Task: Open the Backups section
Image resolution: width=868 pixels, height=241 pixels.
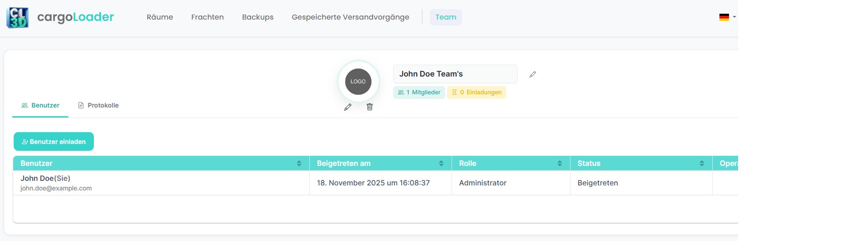Action: click(x=258, y=17)
